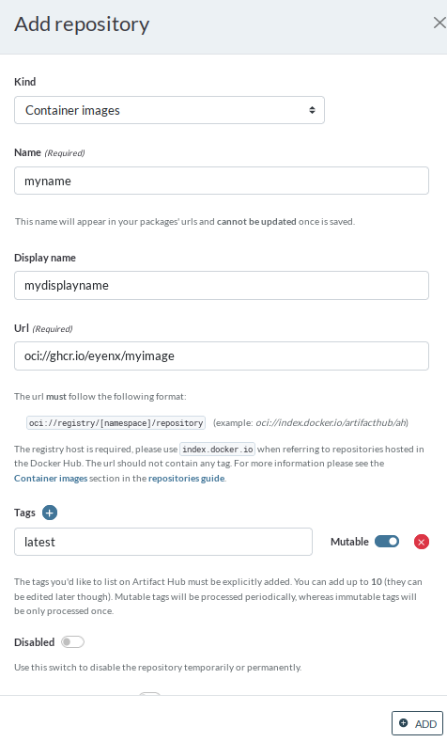Click the blue plus icon beside Tags
The image size is (447, 742).
click(x=50, y=513)
